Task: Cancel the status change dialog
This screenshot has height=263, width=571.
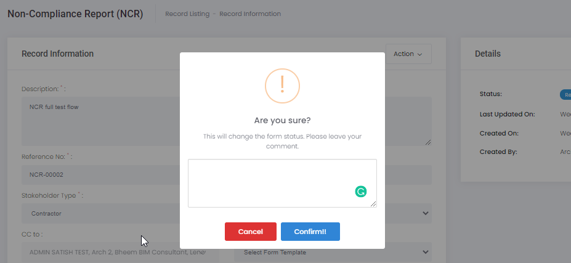Action: pos(250,232)
